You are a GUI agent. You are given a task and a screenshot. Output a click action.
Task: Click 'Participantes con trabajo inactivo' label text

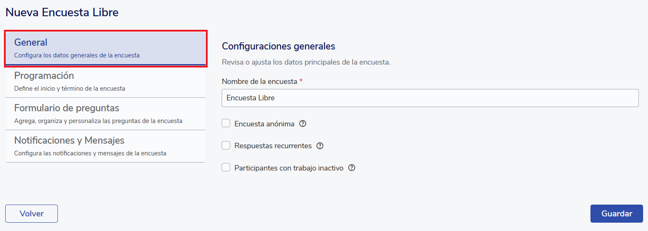click(x=289, y=167)
